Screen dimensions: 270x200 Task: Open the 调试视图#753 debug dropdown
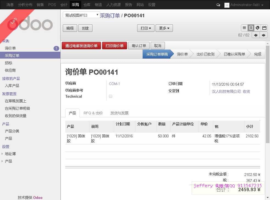click(81, 15)
